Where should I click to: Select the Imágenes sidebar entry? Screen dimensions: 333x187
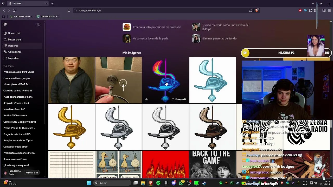tap(22, 46)
